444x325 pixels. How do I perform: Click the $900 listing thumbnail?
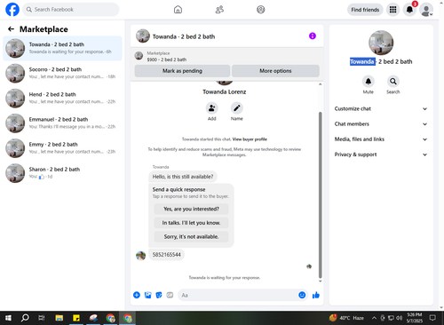[x=139, y=56]
